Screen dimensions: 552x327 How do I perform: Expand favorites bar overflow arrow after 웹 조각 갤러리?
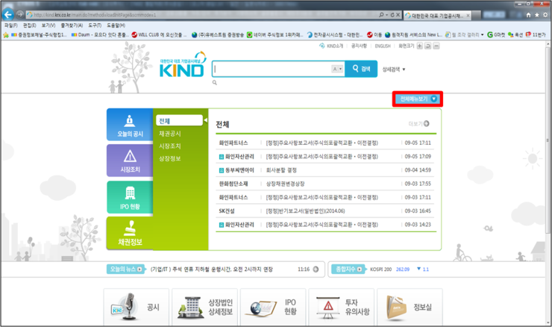pyautogui.click(x=483, y=35)
